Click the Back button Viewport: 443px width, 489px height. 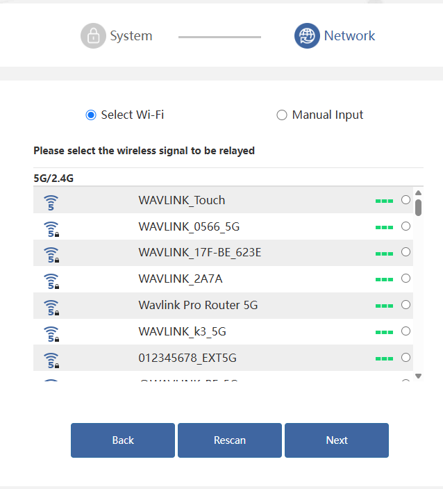[x=123, y=440]
